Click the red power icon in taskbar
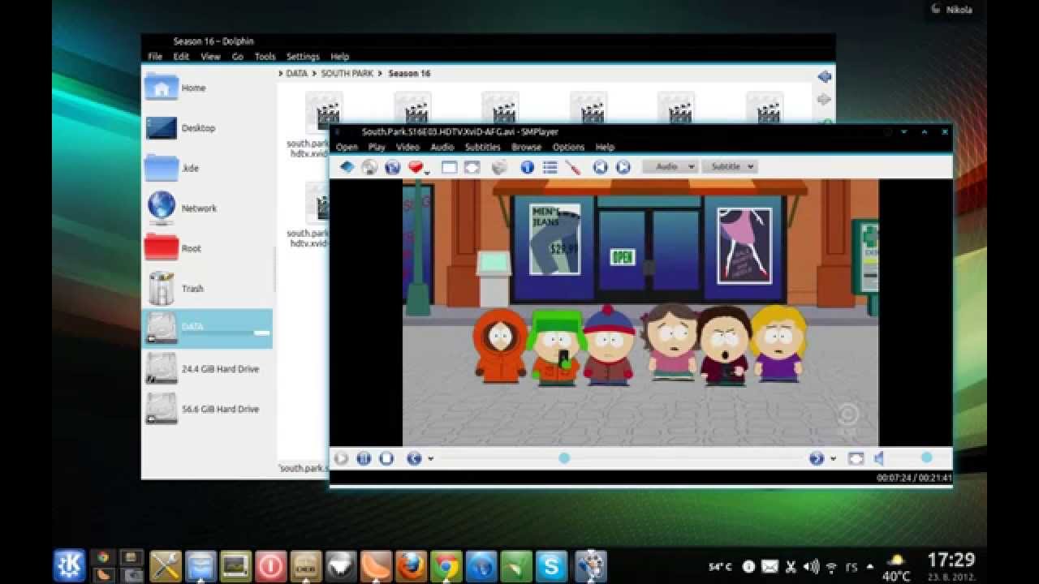The height and width of the screenshot is (584, 1039). tap(270, 566)
